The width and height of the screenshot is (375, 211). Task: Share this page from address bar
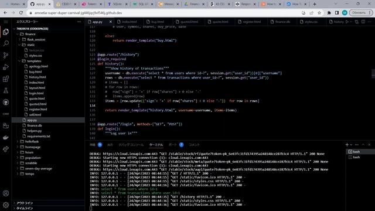pyautogui.click(x=311, y=13)
